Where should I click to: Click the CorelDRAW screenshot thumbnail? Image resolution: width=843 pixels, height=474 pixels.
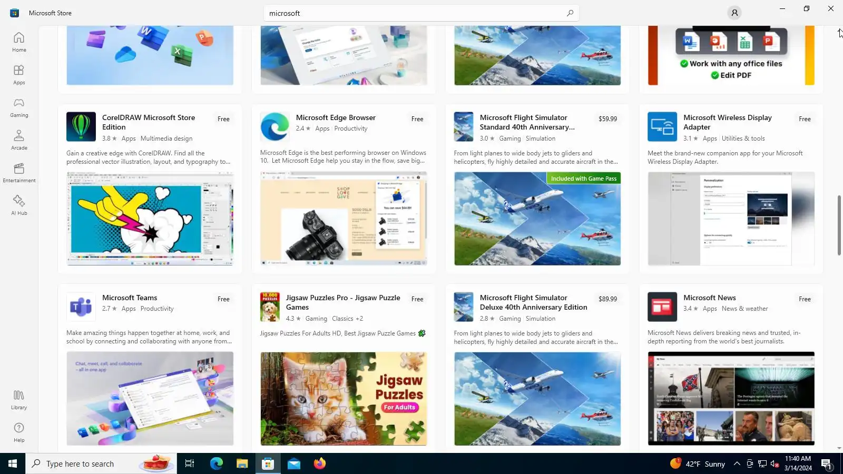pos(150,219)
